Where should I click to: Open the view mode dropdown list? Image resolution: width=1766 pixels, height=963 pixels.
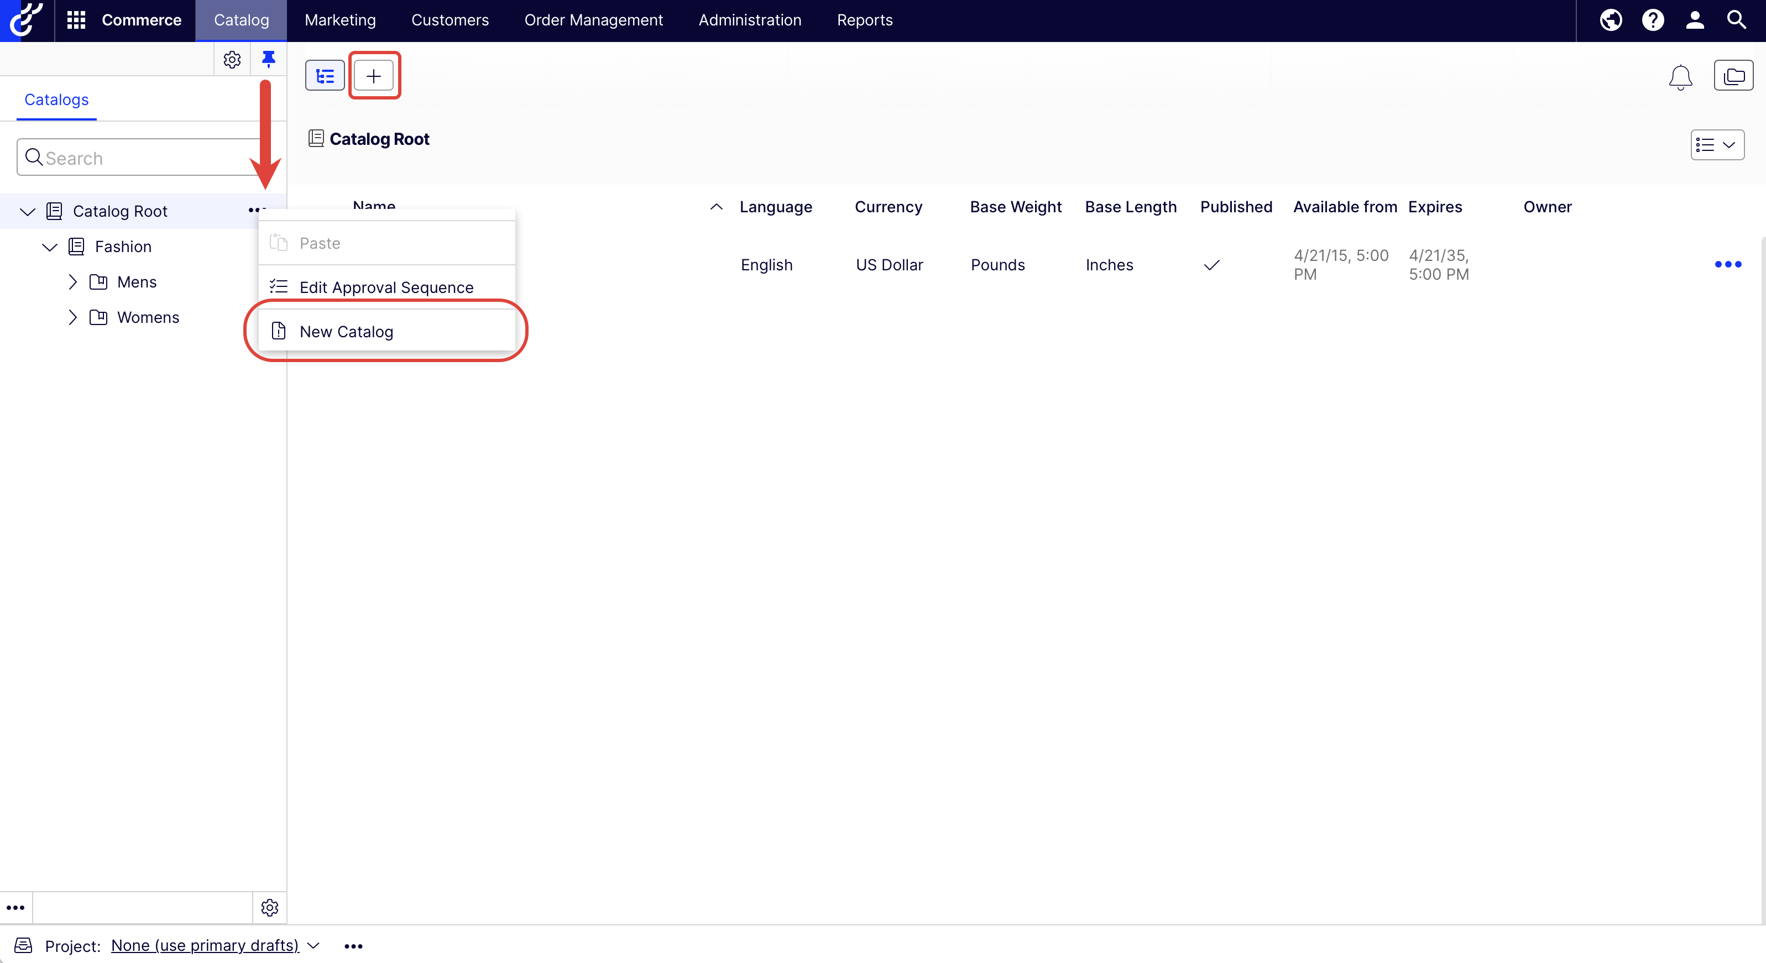(x=1717, y=145)
